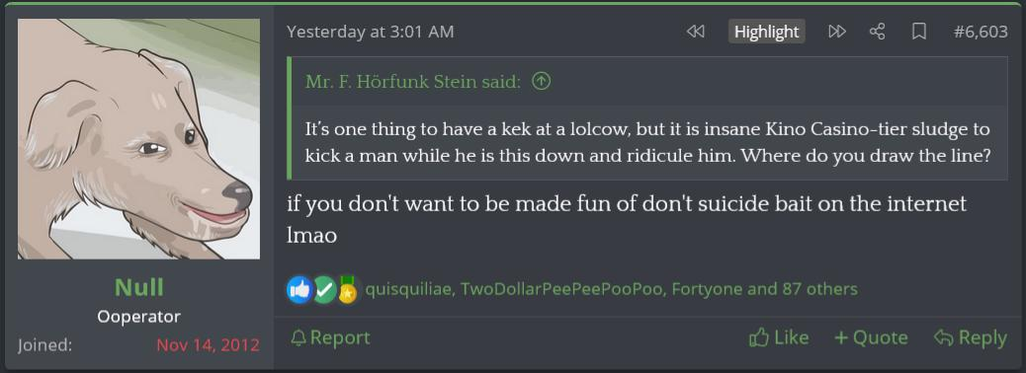Go to quoted post via arrow icon
Image resolution: width=1026 pixels, height=373 pixels.
pyautogui.click(x=541, y=81)
